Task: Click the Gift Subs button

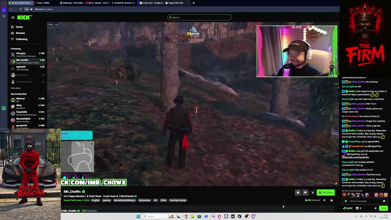Action: click(325, 193)
